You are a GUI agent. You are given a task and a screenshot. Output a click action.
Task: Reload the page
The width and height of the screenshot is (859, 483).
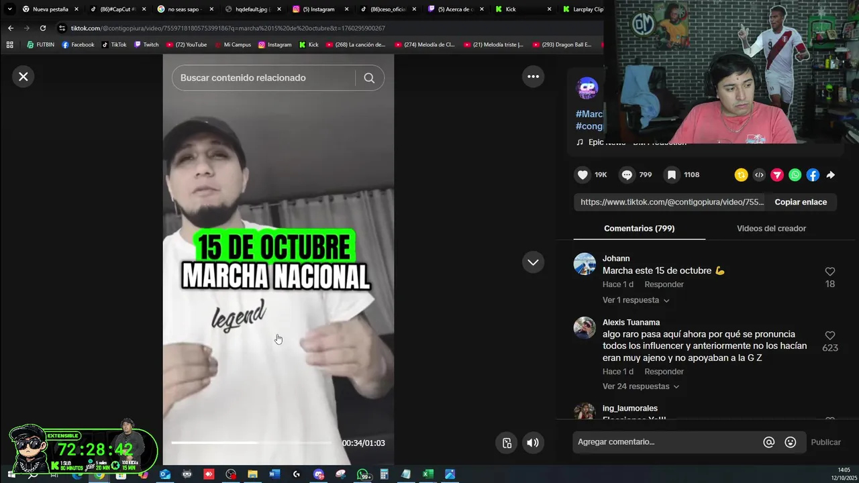43,28
